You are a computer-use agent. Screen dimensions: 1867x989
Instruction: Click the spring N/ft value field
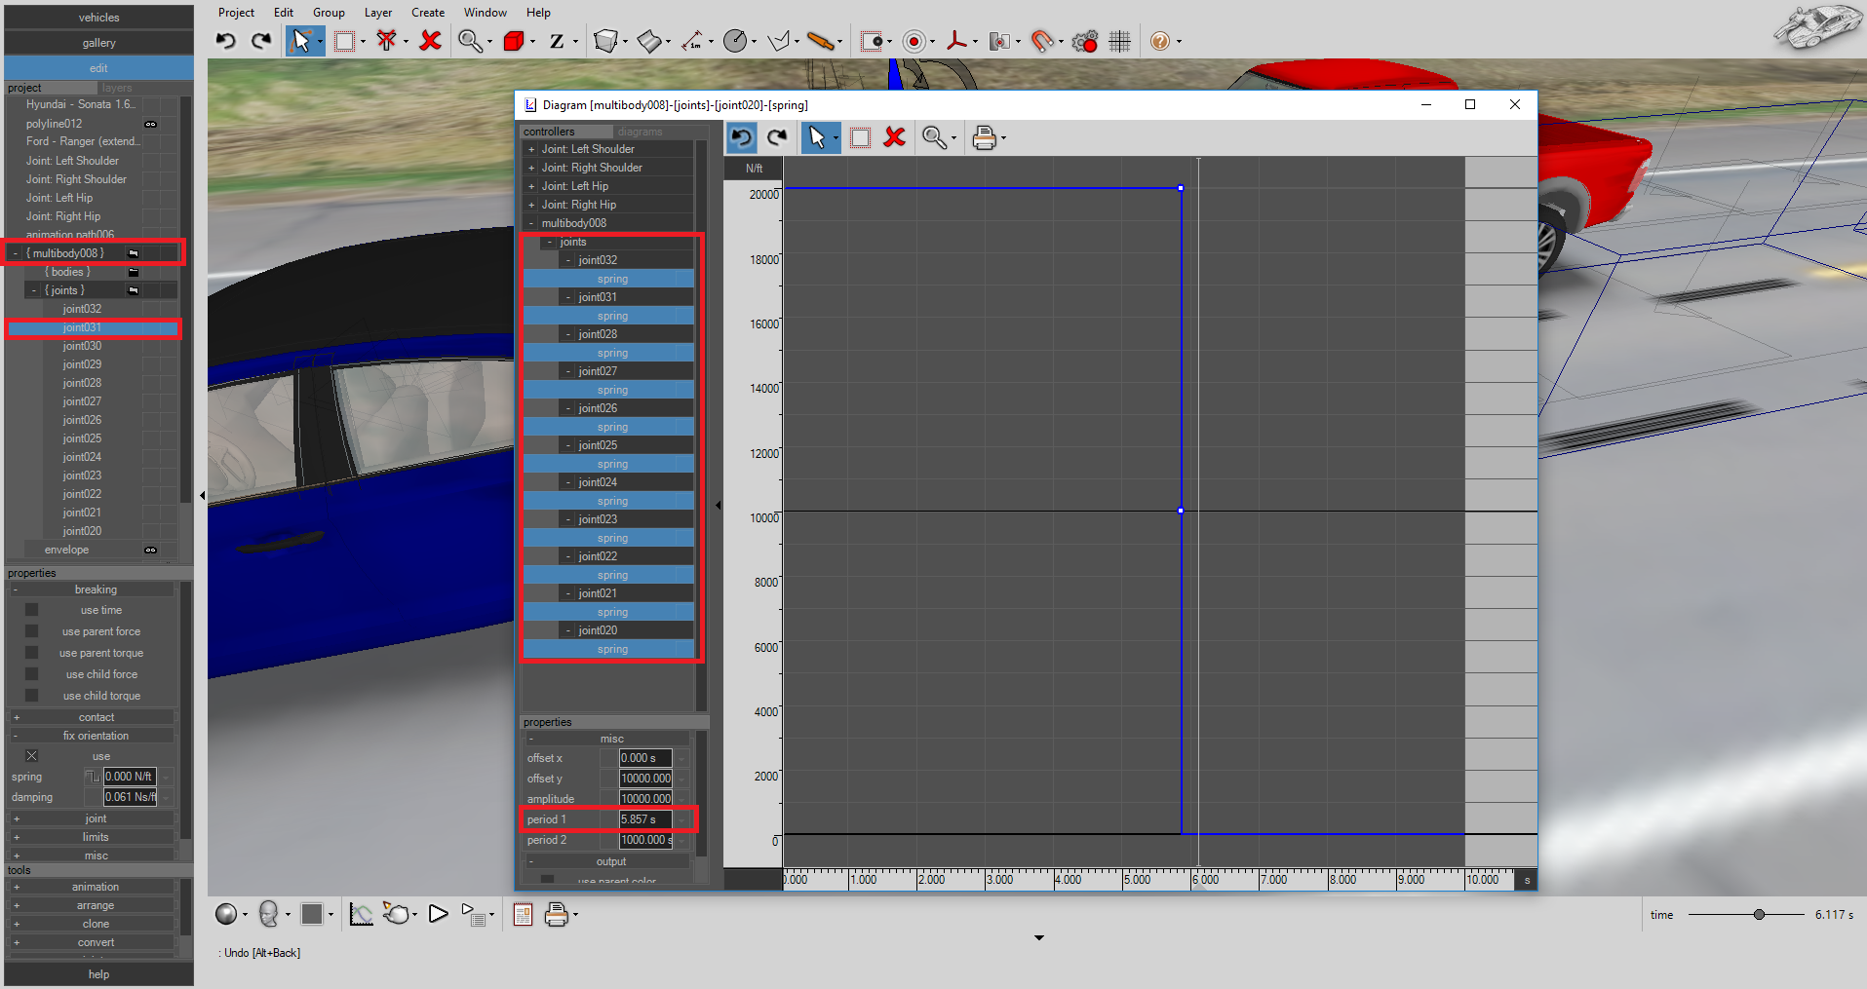130,777
